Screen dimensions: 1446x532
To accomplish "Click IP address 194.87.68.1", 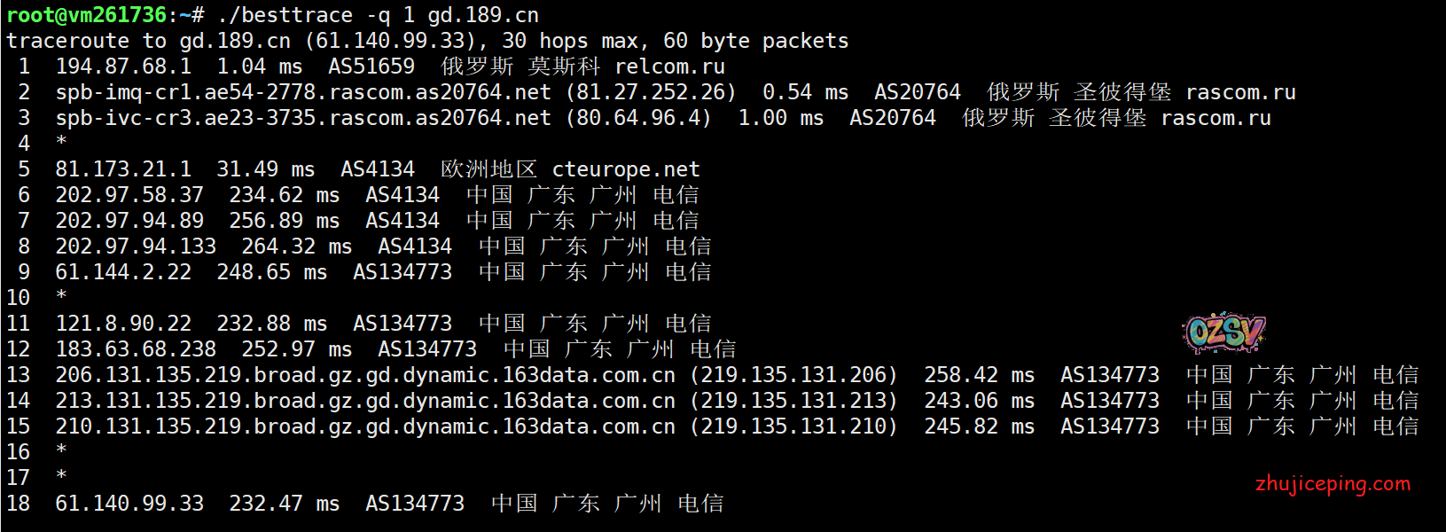I will [123, 66].
